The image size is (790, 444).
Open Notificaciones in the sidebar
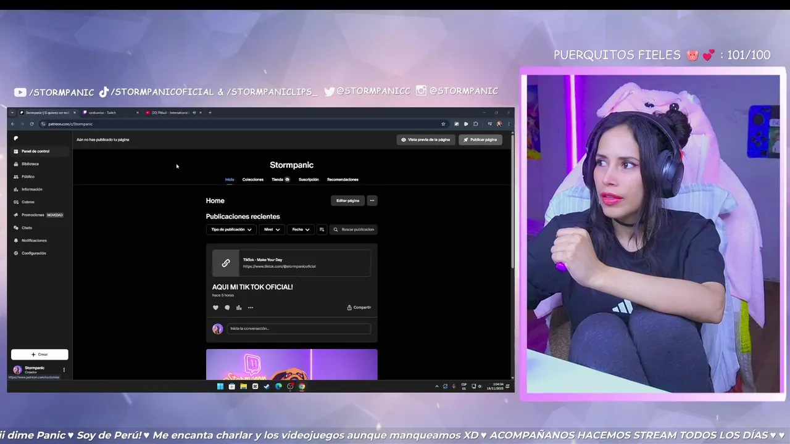point(39,240)
